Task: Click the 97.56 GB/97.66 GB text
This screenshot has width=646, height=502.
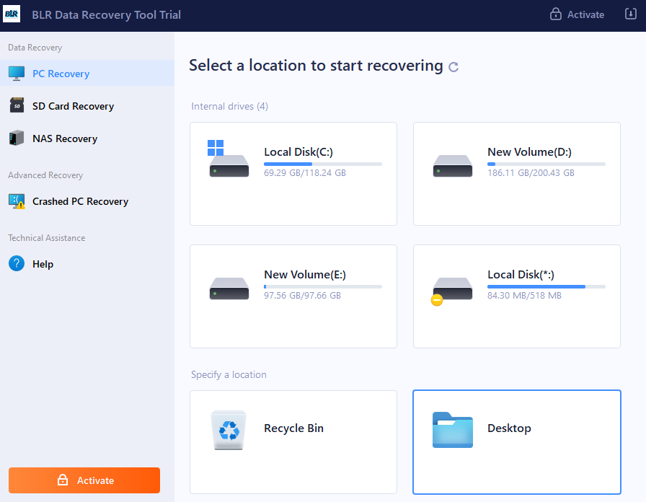Action: 302,296
